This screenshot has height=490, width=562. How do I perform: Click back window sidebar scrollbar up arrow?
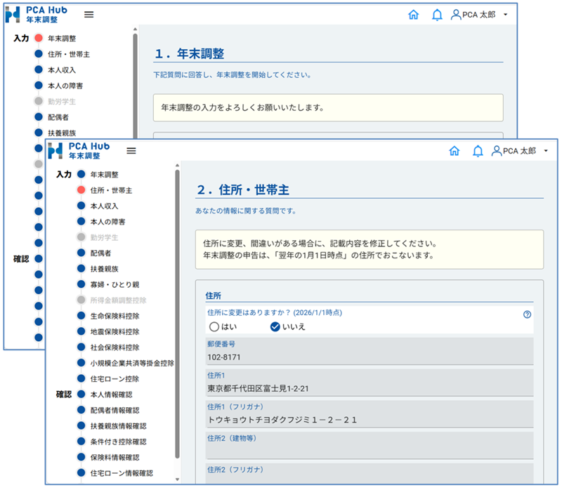coord(135,29)
